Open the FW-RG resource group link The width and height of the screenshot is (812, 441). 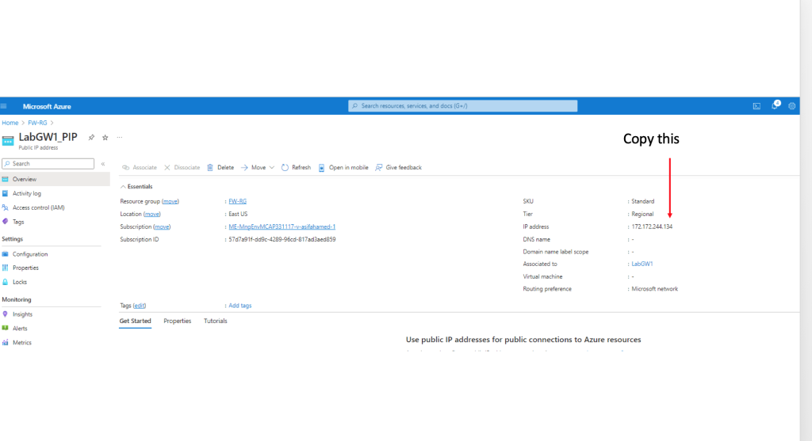pos(237,201)
